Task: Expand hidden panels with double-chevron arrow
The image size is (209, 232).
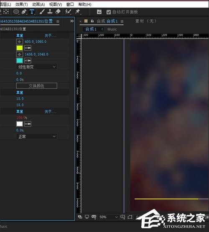Action: click(72, 21)
